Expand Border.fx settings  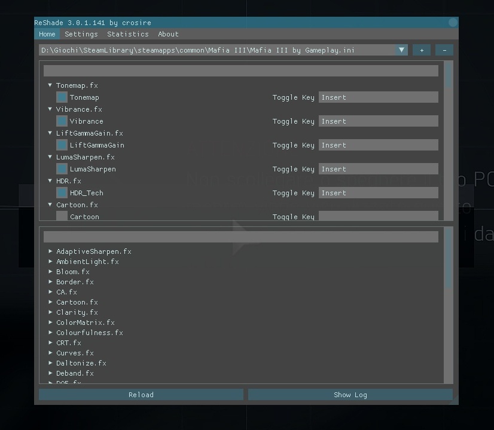point(50,282)
